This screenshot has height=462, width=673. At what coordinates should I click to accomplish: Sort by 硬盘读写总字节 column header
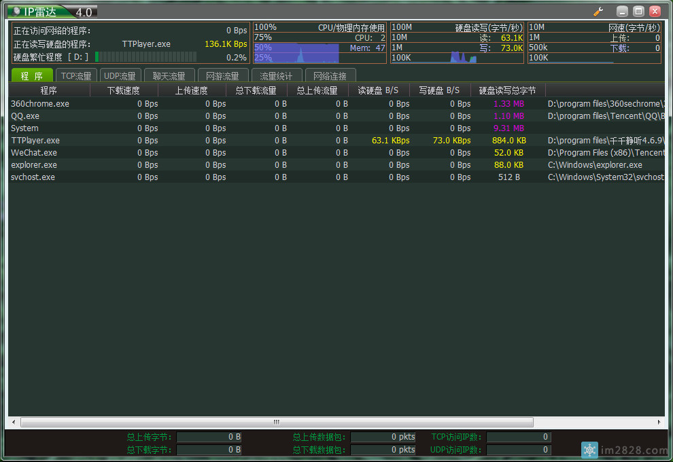point(507,90)
